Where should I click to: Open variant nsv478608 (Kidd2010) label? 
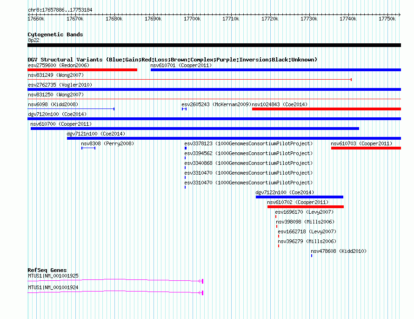pos(339,251)
